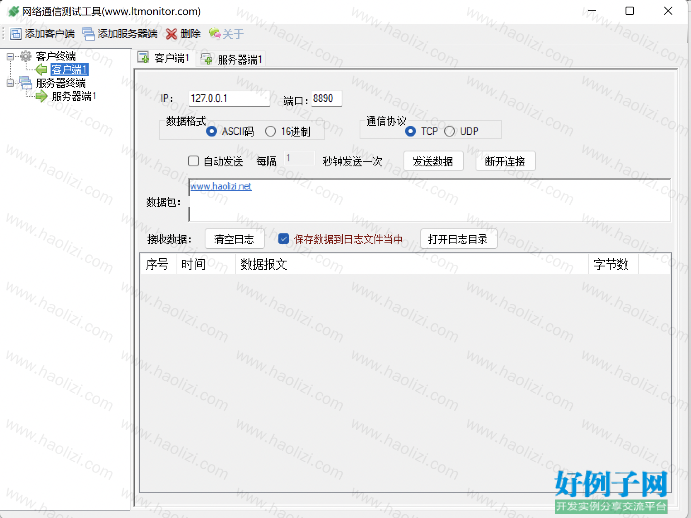Click the 清空日志 clear log button
Image resolution: width=691 pixels, height=518 pixels.
[x=234, y=239]
